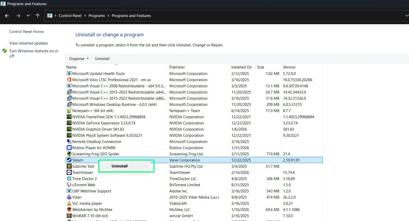
Task: Click the NVIDIA Graphics Driver icon
Action: point(69,129)
